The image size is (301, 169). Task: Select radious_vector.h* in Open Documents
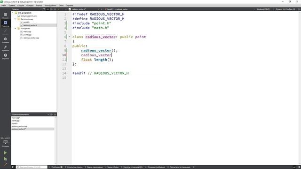tap(32, 129)
